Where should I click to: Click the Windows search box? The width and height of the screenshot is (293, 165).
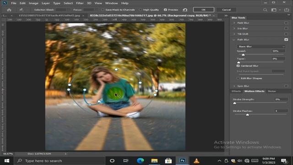pos(60,161)
